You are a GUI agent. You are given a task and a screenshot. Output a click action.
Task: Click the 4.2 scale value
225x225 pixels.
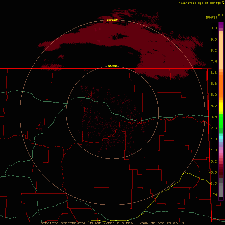tap(214, 106)
